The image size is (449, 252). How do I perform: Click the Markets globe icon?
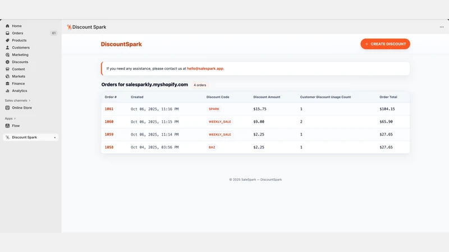click(7, 76)
